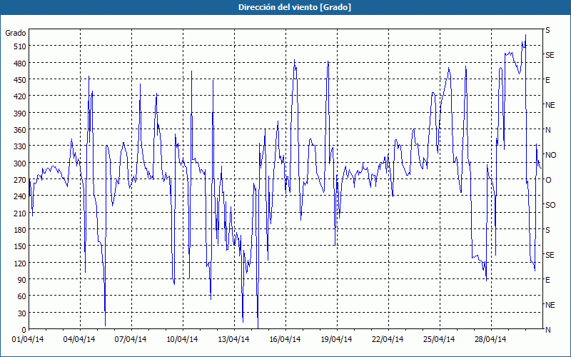Select the 04/04/14 date label
Screen dimensions: 571x357
[x=79, y=339]
